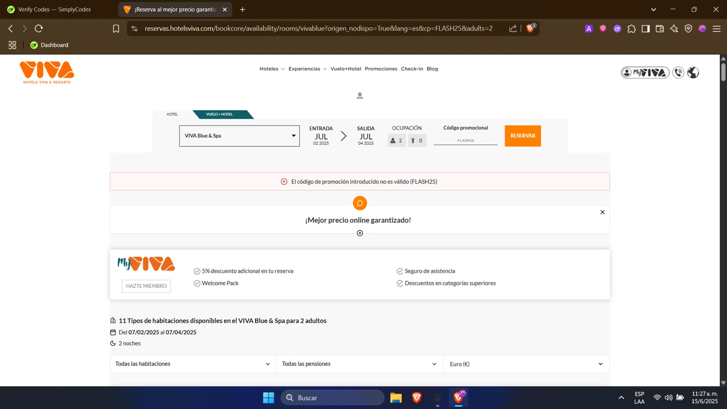Screen dimensions: 727x409
Task: Open the volume control in tray
Action: pos(668,398)
